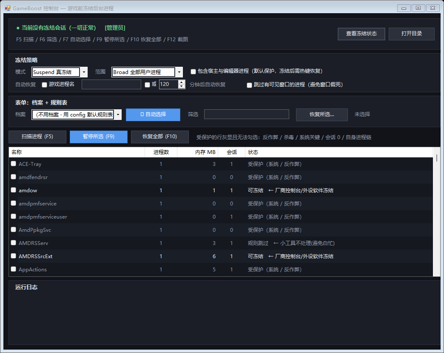Click amdow status 可冻结 text
The image size is (444, 353).
pyautogui.click(x=256, y=191)
